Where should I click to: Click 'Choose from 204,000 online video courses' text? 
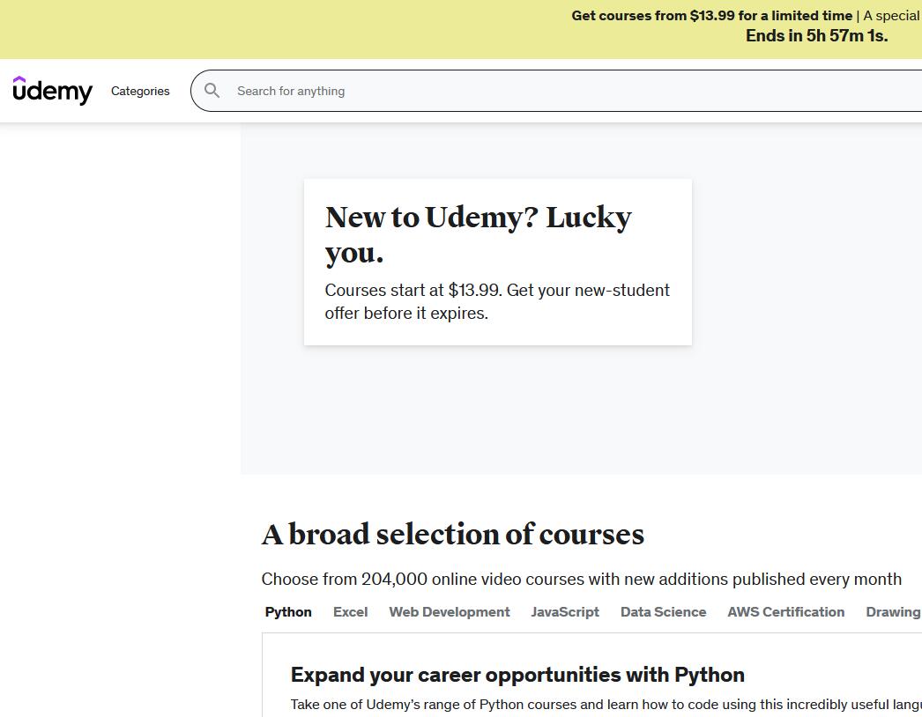coord(581,579)
